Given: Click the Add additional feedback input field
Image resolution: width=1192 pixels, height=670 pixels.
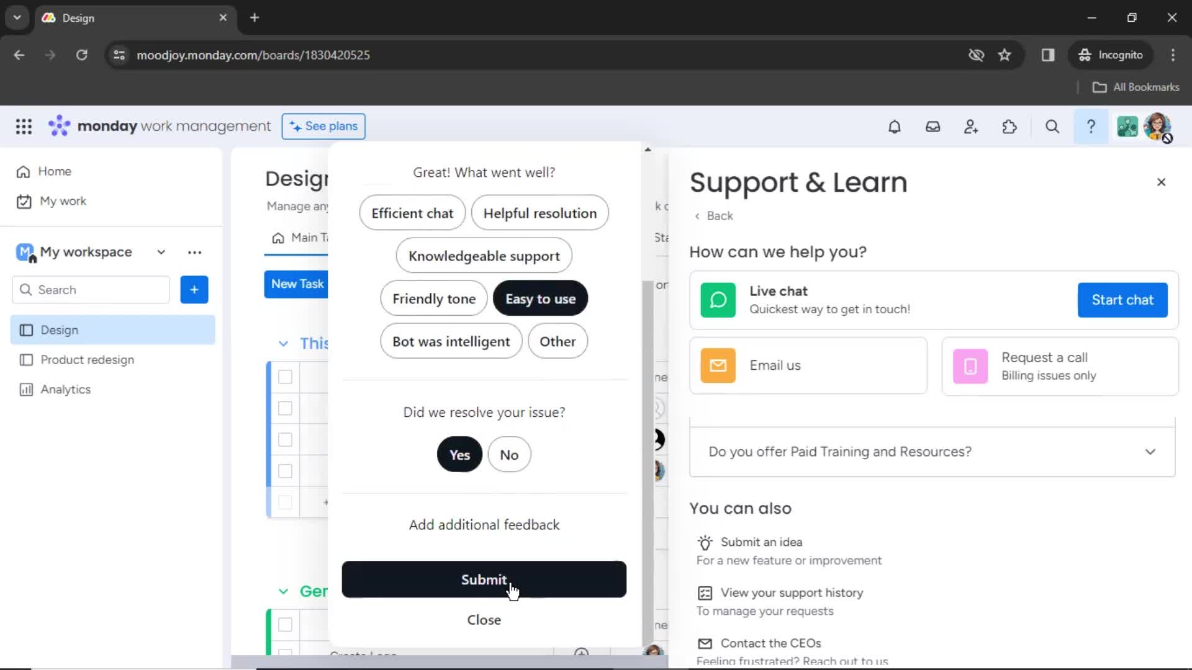Looking at the screenshot, I should 484,524.
